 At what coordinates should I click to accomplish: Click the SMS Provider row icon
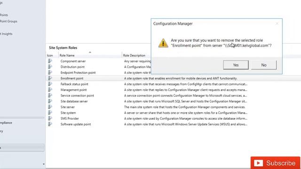(x=50, y=118)
